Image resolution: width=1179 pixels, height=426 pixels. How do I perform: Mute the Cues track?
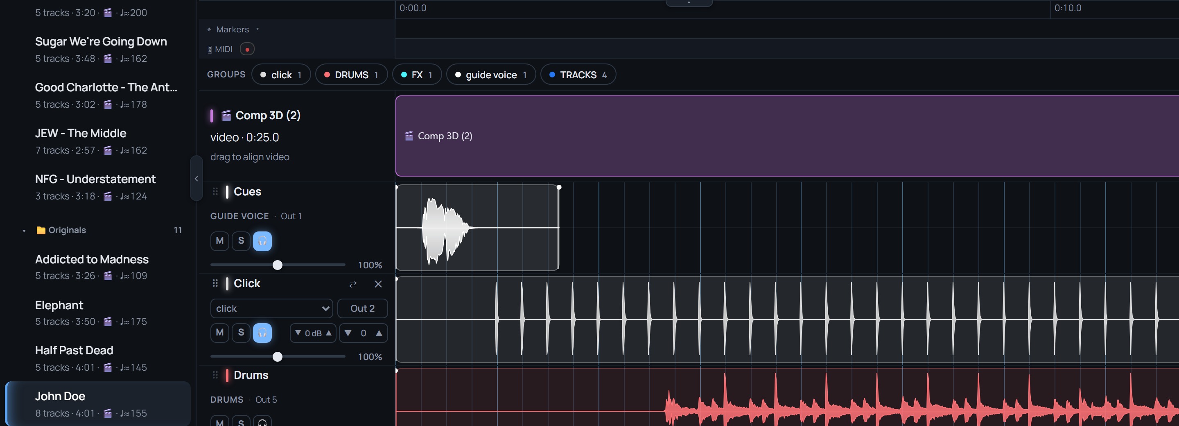220,241
